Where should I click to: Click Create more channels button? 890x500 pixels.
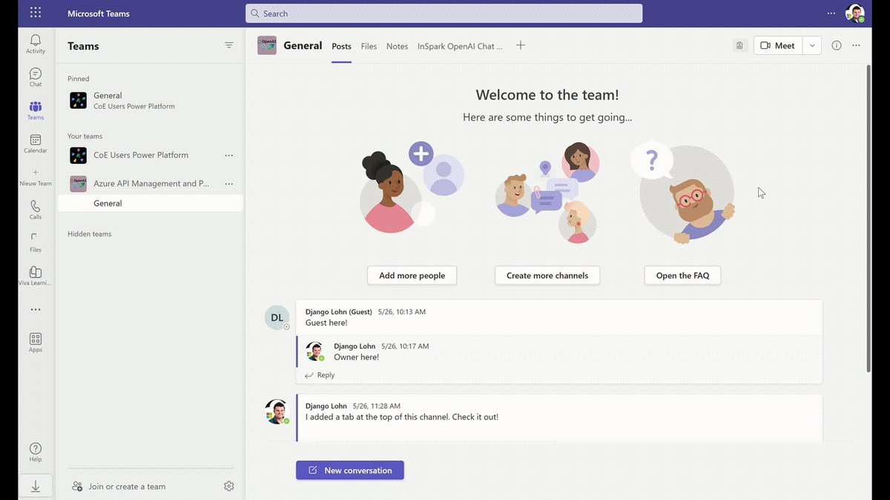(547, 276)
